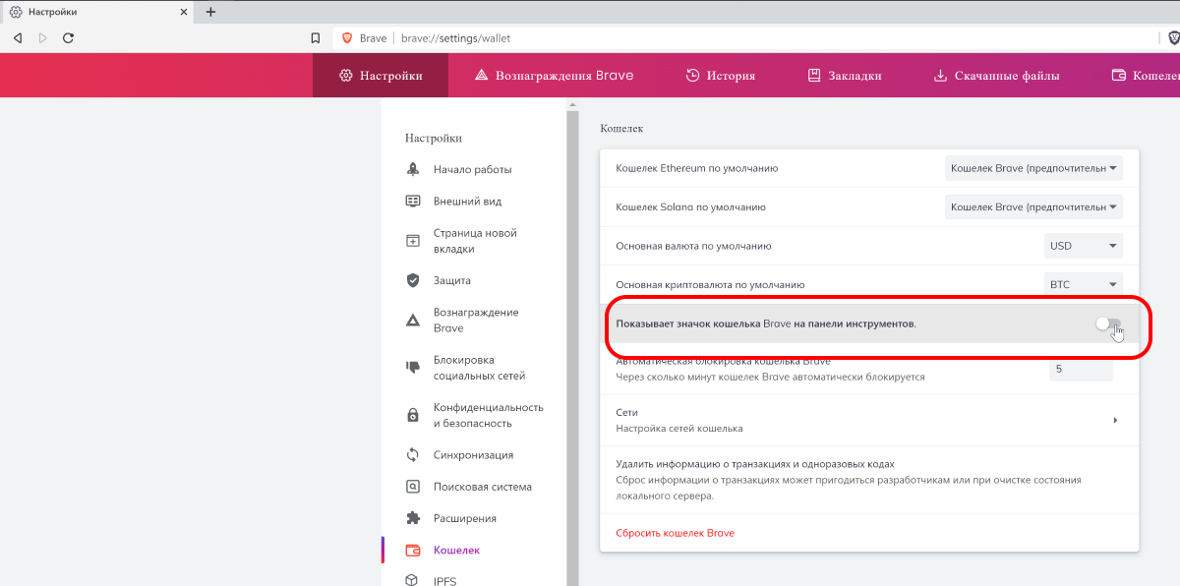1180x586 pixels.
Task: Click the address bar URL brave://settings/wallet
Action: tap(455, 38)
